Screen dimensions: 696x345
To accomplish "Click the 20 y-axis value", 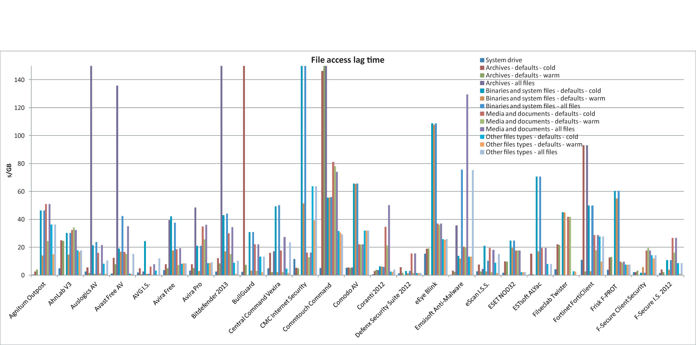I will coord(21,247).
